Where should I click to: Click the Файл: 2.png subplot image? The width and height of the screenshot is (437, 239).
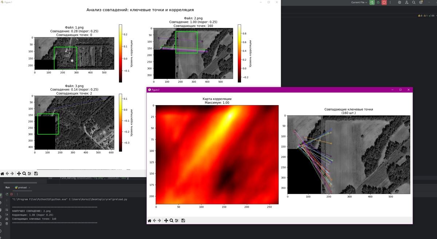tap(194, 54)
